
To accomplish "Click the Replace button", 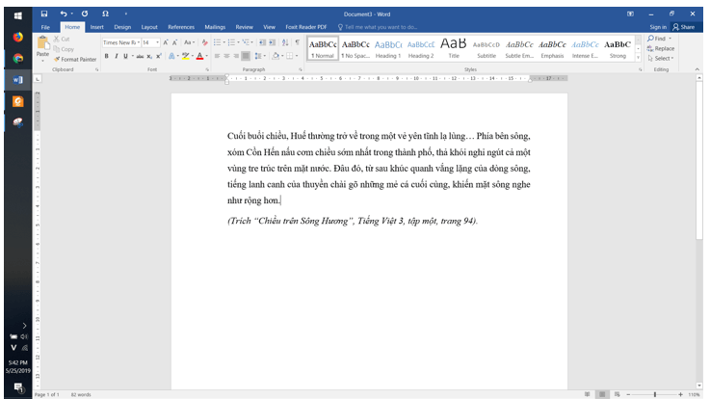I will (663, 48).
